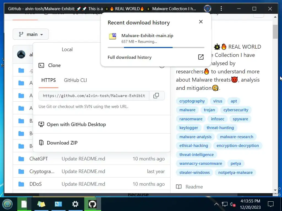Open the main branch dropdown

[31, 34]
